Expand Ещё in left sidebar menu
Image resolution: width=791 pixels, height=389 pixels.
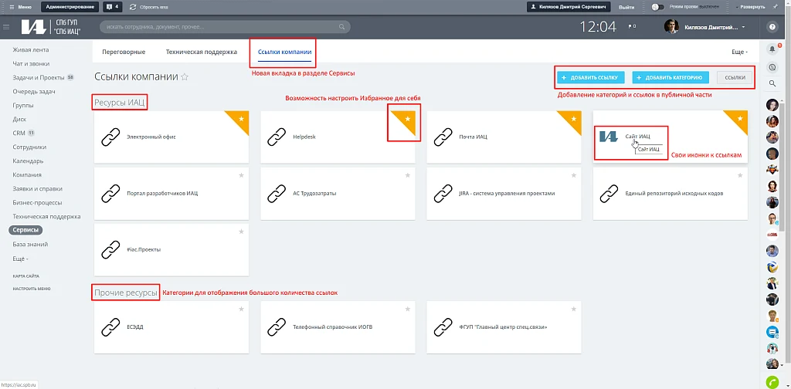20,259
